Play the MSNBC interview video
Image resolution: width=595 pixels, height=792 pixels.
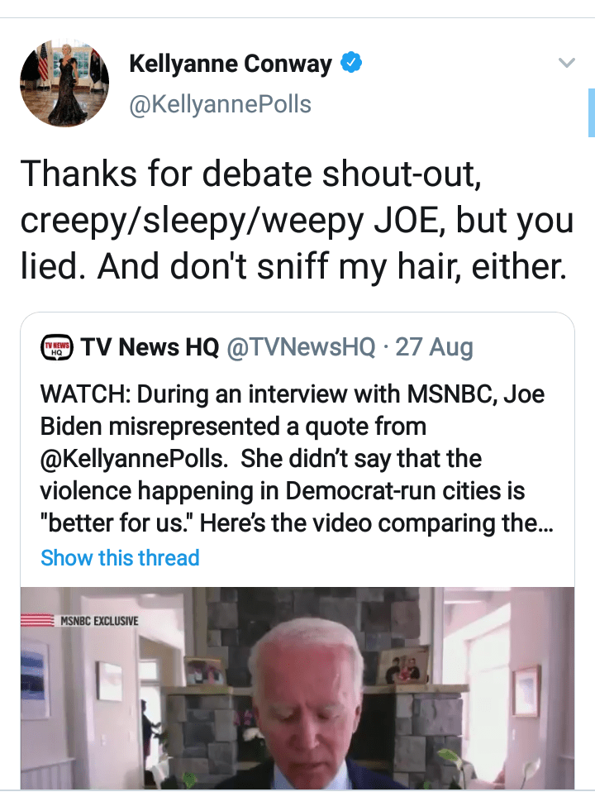[x=297, y=686]
